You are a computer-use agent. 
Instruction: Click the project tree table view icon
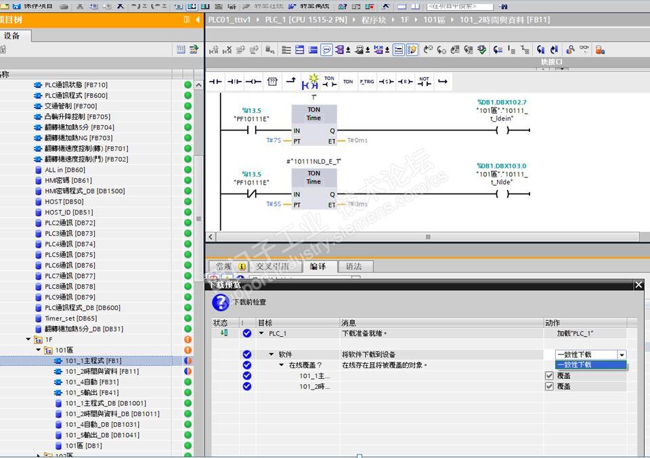pyautogui.click(x=181, y=49)
